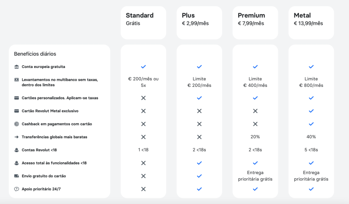Select the Metal € 13,99/mês plan header
Image resolution: width=349 pixels, height=204 pixels.
(311, 22)
